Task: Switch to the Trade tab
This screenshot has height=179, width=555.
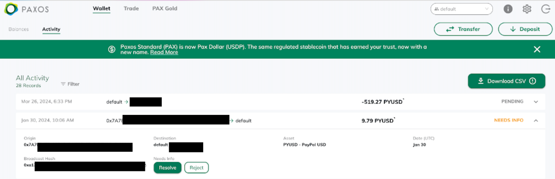Action: (x=131, y=8)
